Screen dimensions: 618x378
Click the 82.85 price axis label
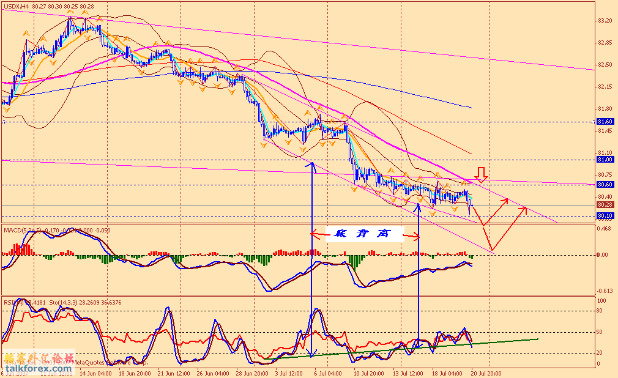(605, 43)
